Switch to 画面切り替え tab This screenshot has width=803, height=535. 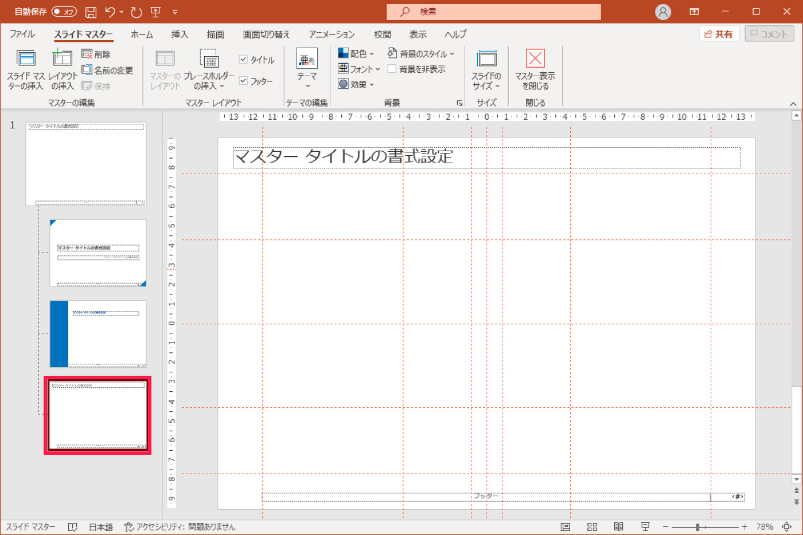pyautogui.click(x=266, y=34)
